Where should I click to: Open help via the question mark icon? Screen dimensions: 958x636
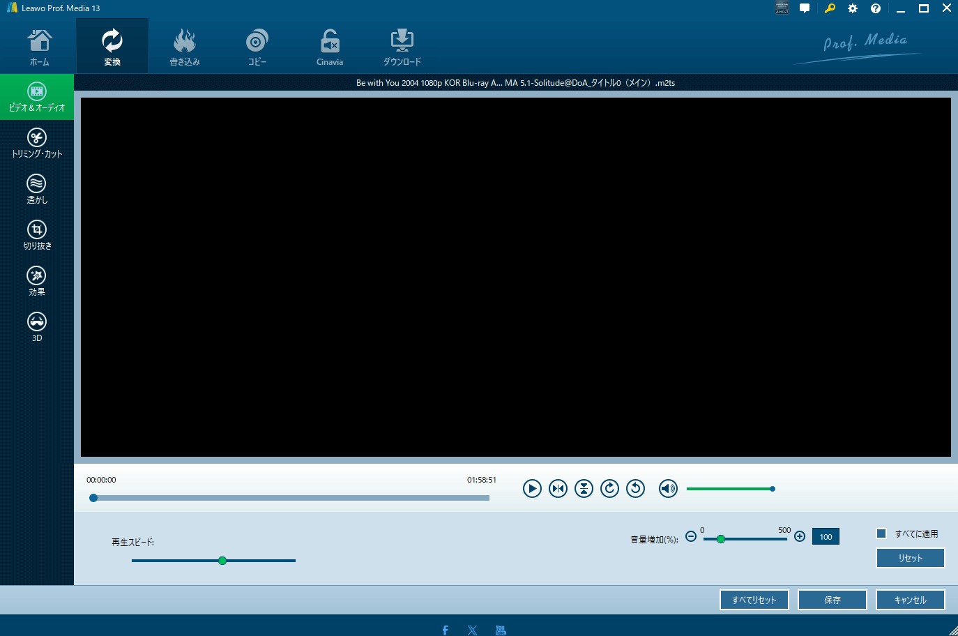[x=876, y=8]
